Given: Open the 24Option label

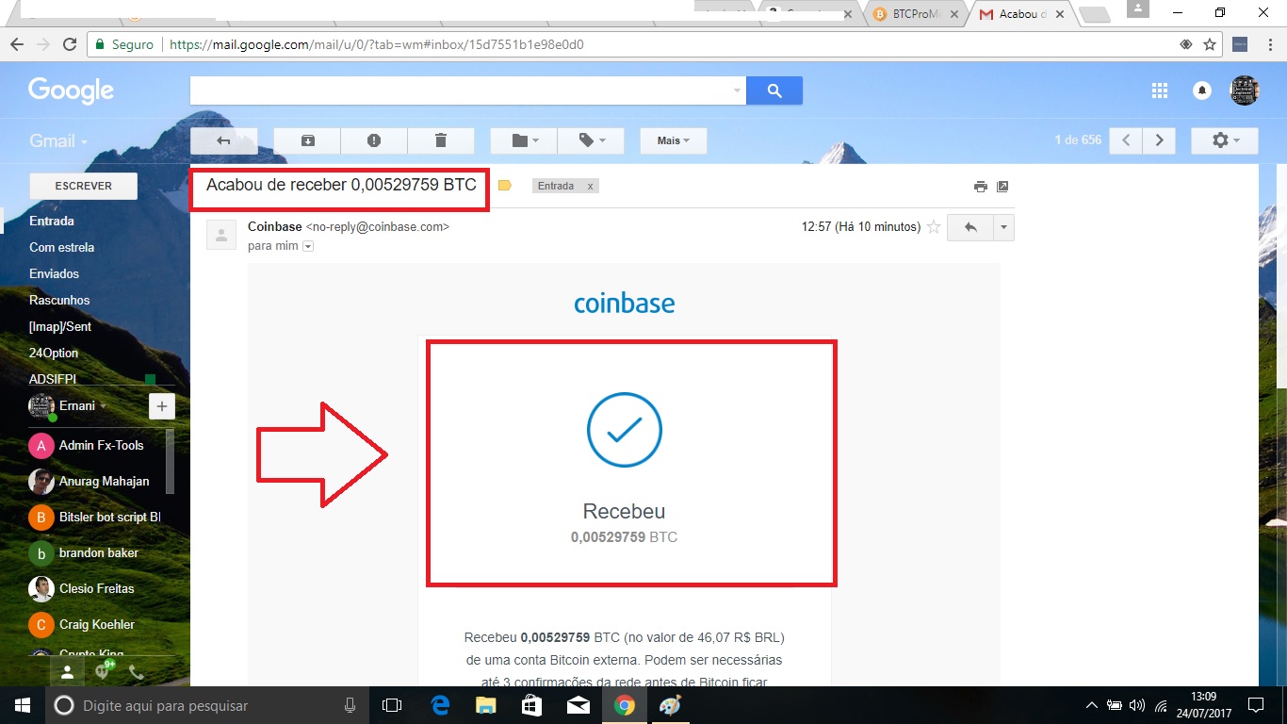Looking at the screenshot, I should [x=54, y=353].
